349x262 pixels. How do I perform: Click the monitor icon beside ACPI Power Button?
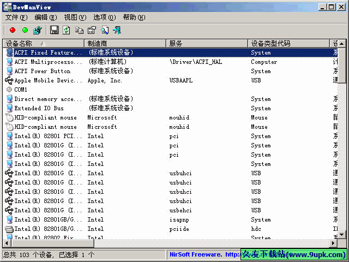pyautogui.click(x=9, y=71)
